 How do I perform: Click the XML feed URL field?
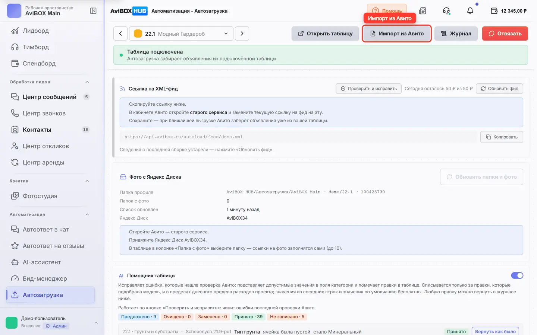[298, 137]
